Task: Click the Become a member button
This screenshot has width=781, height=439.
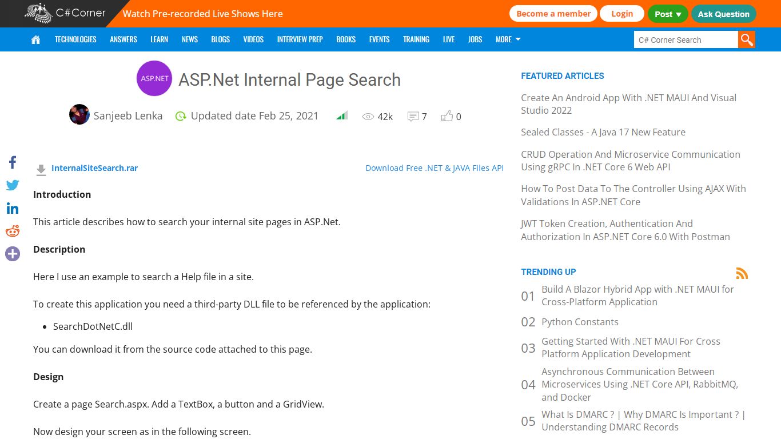Action: coord(553,14)
